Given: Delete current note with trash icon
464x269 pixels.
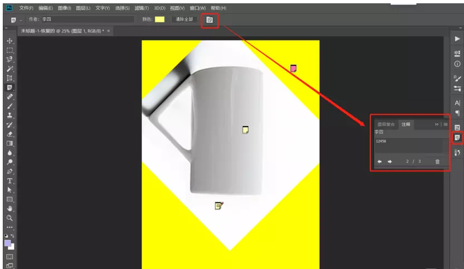Looking at the screenshot, I should pyautogui.click(x=438, y=162).
